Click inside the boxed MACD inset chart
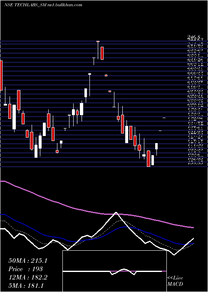The height and width of the screenshot is (292, 208). (114, 271)
